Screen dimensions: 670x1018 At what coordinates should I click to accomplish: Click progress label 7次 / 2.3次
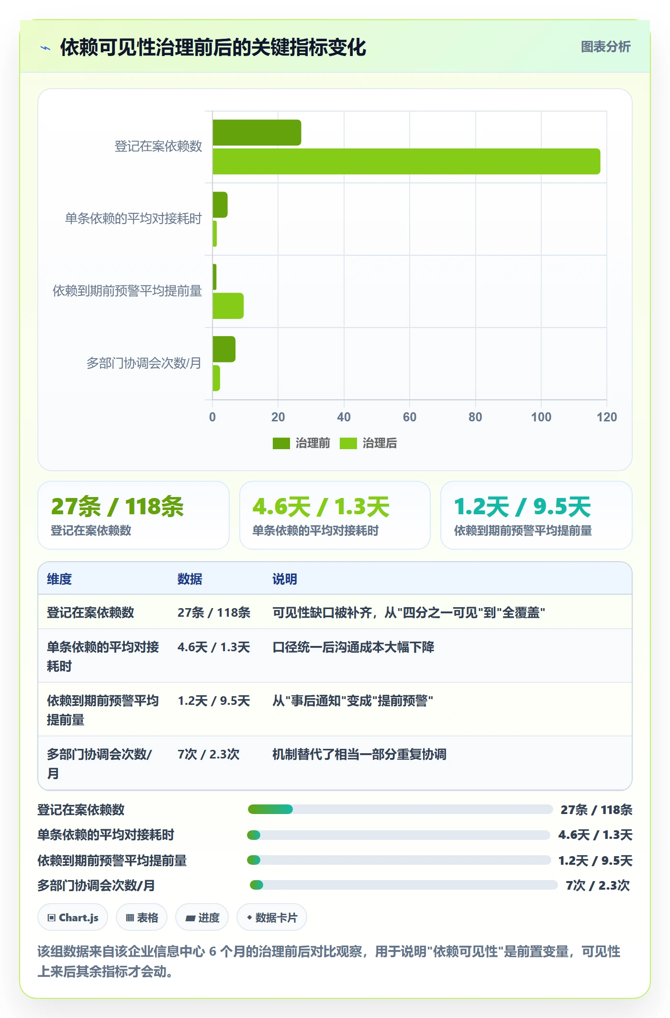598,885
